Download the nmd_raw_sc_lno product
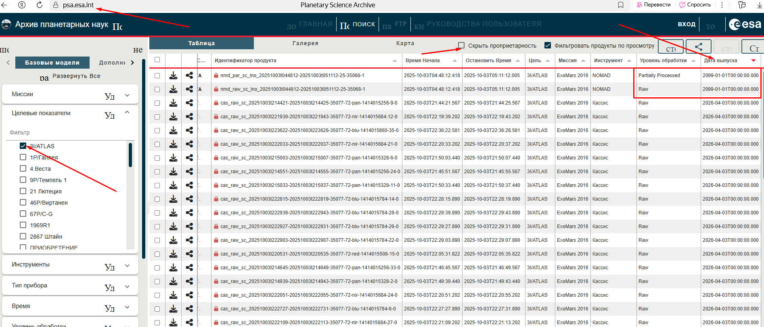764x327 pixels. tap(173, 89)
